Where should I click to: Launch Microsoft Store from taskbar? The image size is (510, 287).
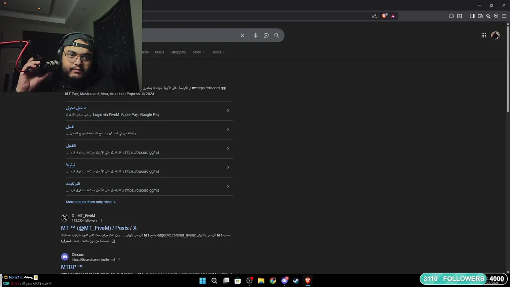coord(237,281)
